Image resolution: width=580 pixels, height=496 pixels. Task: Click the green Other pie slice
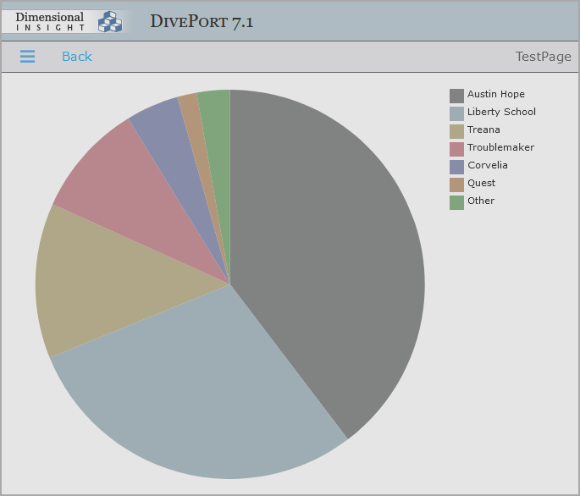216,114
